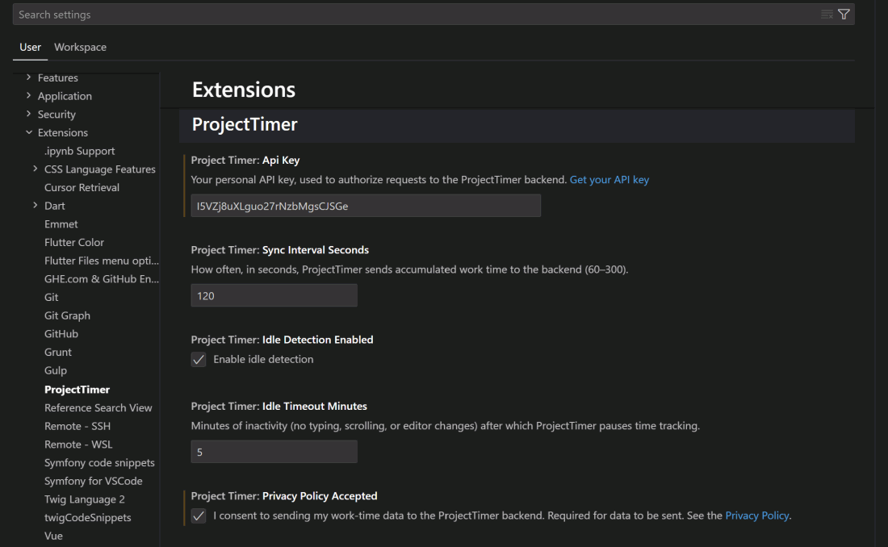Click the Sync Interval Seconds field
The image size is (888, 547).
click(x=274, y=295)
